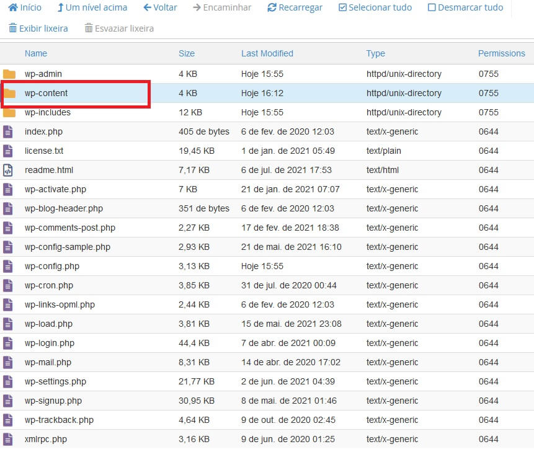The image size is (534, 457).
Task: Select the wp-mail.php file name
Action: point(48,362)
